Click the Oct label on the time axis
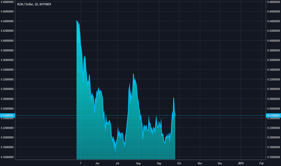 click(x=179, y=163)
